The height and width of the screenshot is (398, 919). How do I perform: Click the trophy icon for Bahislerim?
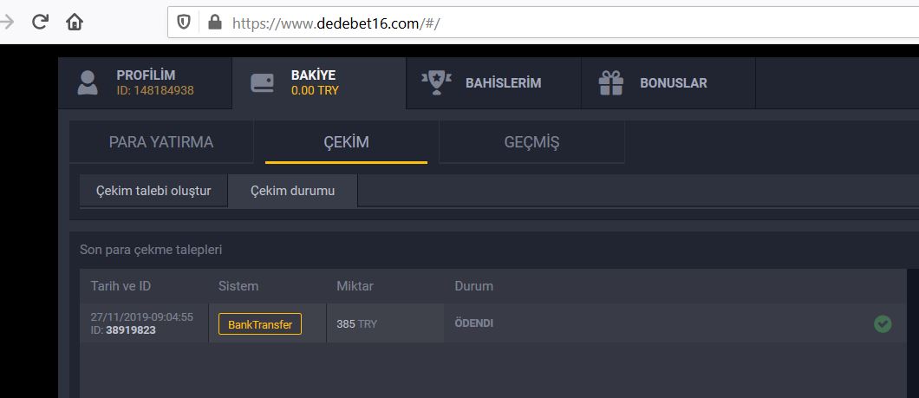click(436, 83)
